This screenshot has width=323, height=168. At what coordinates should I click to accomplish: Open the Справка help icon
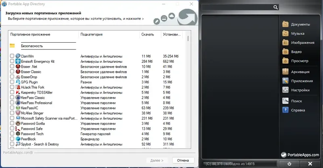[x=285, y=110]
